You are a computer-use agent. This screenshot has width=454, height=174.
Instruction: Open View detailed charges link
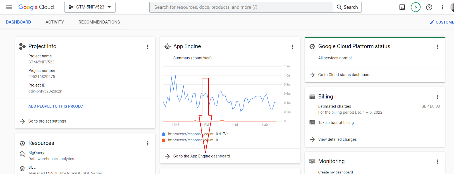pos(337,139)
